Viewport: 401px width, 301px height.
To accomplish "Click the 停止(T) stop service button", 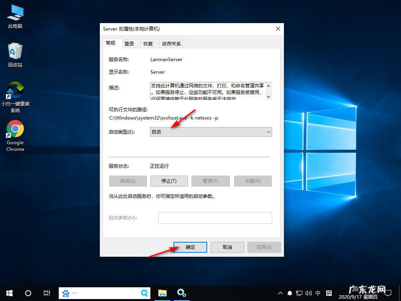I will pyautogui.click(x=170, y=181).
